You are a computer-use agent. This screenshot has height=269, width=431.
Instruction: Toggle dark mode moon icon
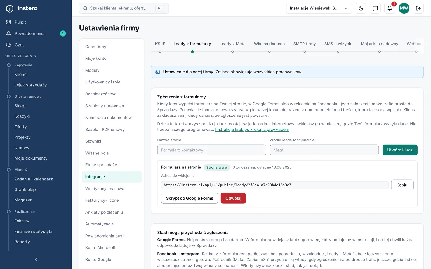(x=361, y=8)
